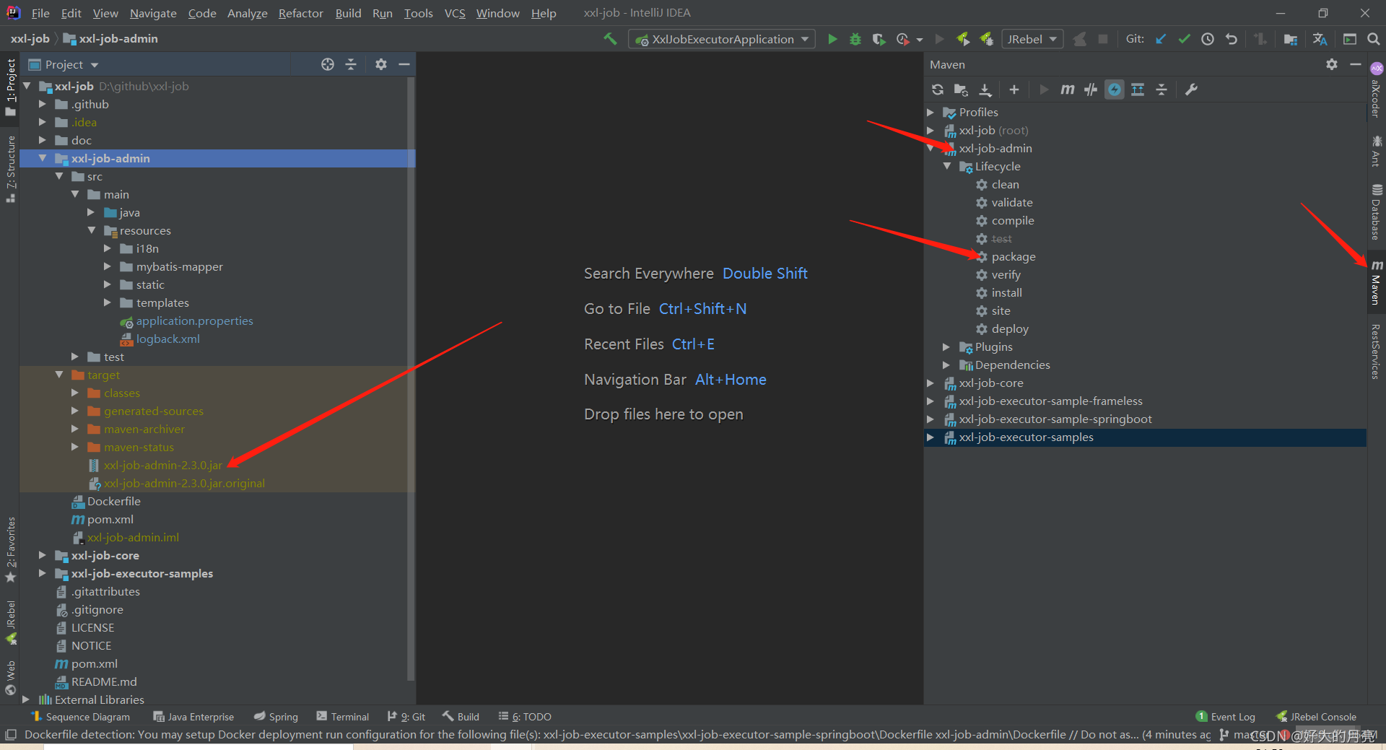Select the install lifecycle goal
This screenshot has height=750, width=1386.
pyautogui.click(x=1006, y=293)
